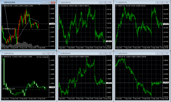The width and height of the screenshot is (171, 102).
Task: Expand the triangle menu in XAUUSD,H1 chart
Action: click(60, 6)
